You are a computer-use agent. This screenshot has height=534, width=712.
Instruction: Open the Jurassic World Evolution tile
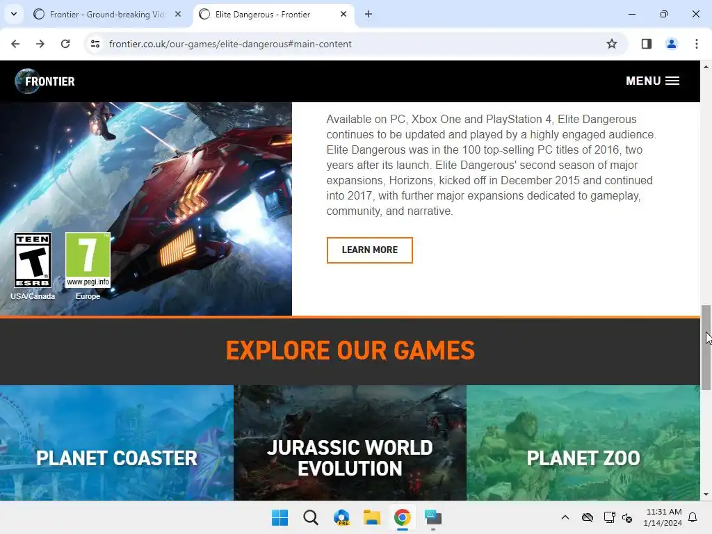(x=350, y=443)
